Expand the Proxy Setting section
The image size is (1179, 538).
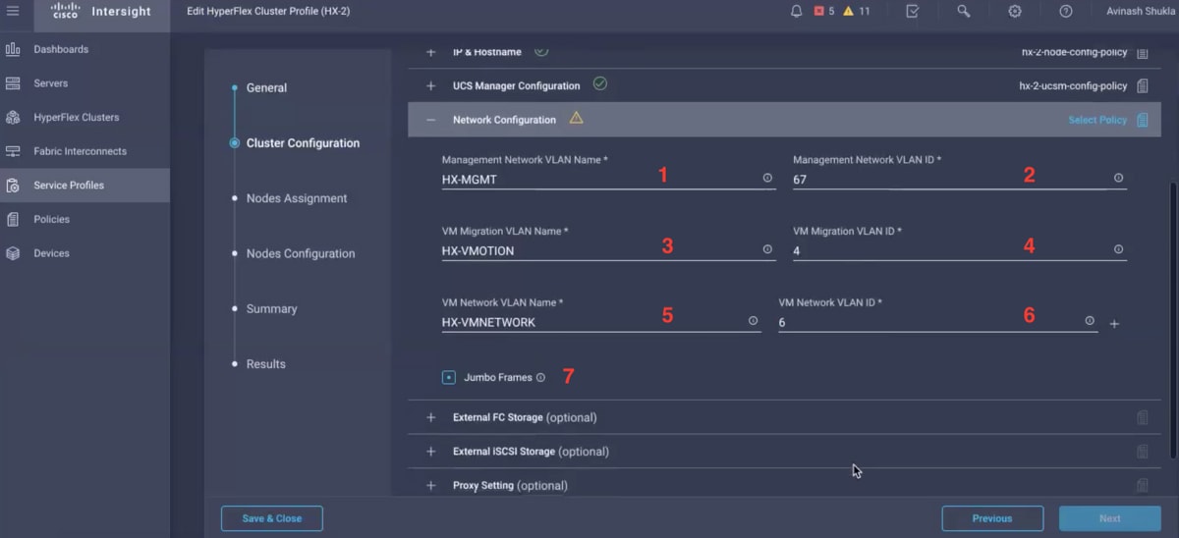point(430,485)
